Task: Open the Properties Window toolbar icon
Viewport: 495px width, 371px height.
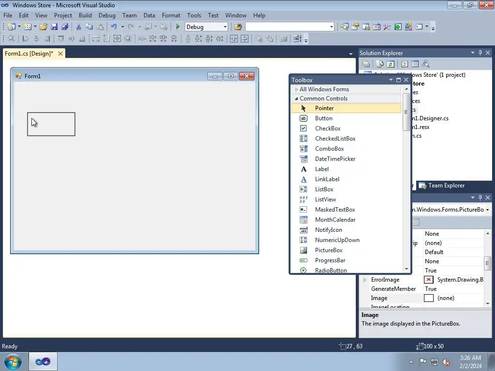Action: (x=355, y=27)
